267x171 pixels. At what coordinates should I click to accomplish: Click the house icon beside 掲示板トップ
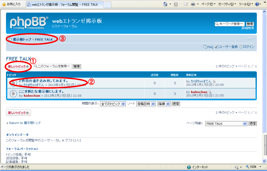point(10,40)
